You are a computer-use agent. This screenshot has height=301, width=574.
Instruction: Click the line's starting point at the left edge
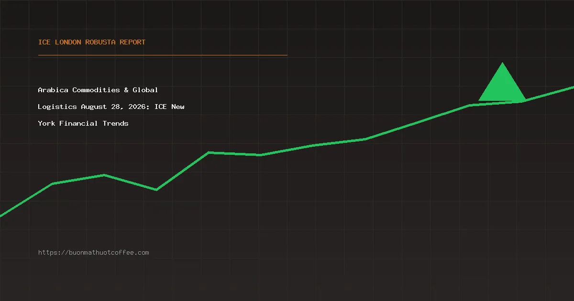coord(1,215)
